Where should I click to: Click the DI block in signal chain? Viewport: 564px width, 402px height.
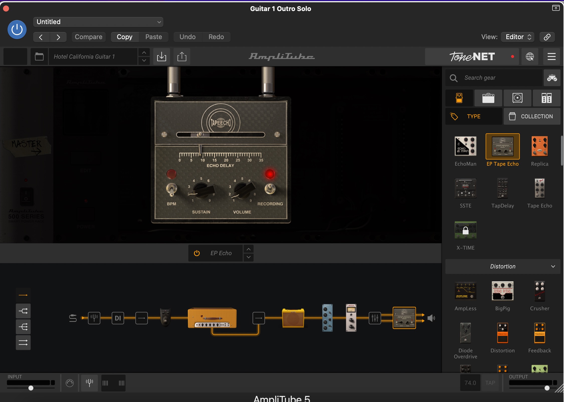click(118, 318)
